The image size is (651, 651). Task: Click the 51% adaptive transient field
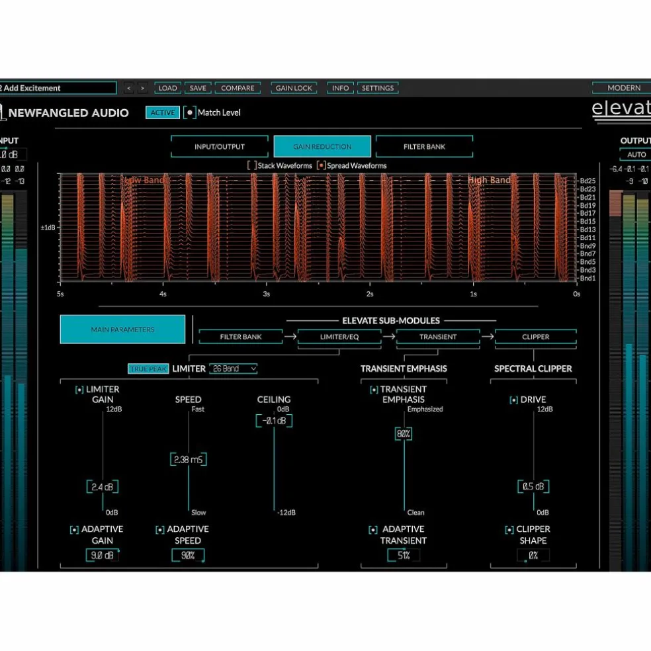click(404, 555)
